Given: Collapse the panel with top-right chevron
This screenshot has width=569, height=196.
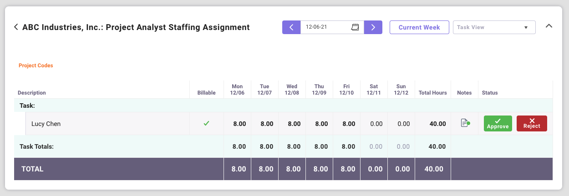Looking at the screenshot, I should pyautogui.click(x=549, y=26).
